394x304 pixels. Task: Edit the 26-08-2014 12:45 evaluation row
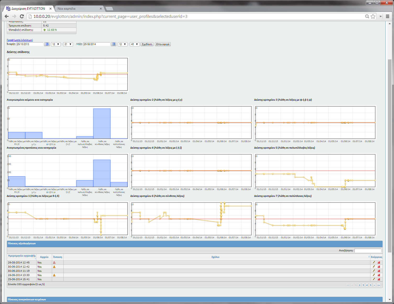pos(374,262)
